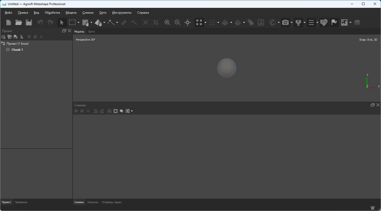Click the Add Photos icon in Project panel
381x211 pixels.
click(10, 37)
